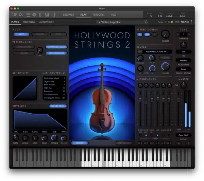Move the Mid mic volume fader
Viewport: 204px width, 181px height.
tap(157, 98)
